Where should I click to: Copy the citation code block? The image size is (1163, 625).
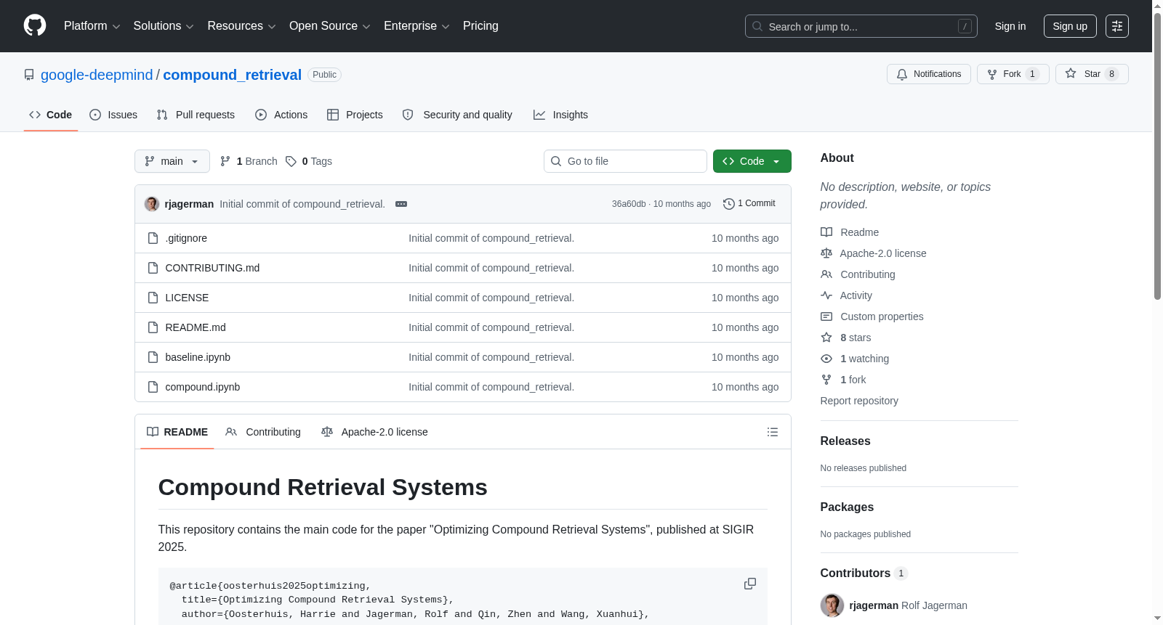pyautogui.click(x=750, y=584)
